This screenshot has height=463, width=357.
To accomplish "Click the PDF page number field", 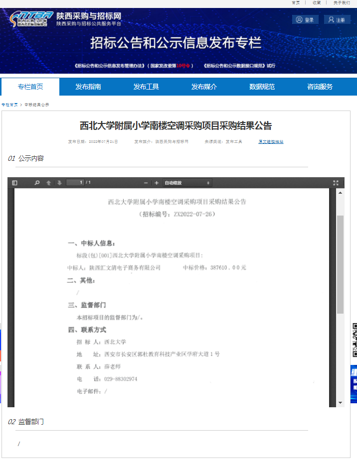I will tap(75, 183).
